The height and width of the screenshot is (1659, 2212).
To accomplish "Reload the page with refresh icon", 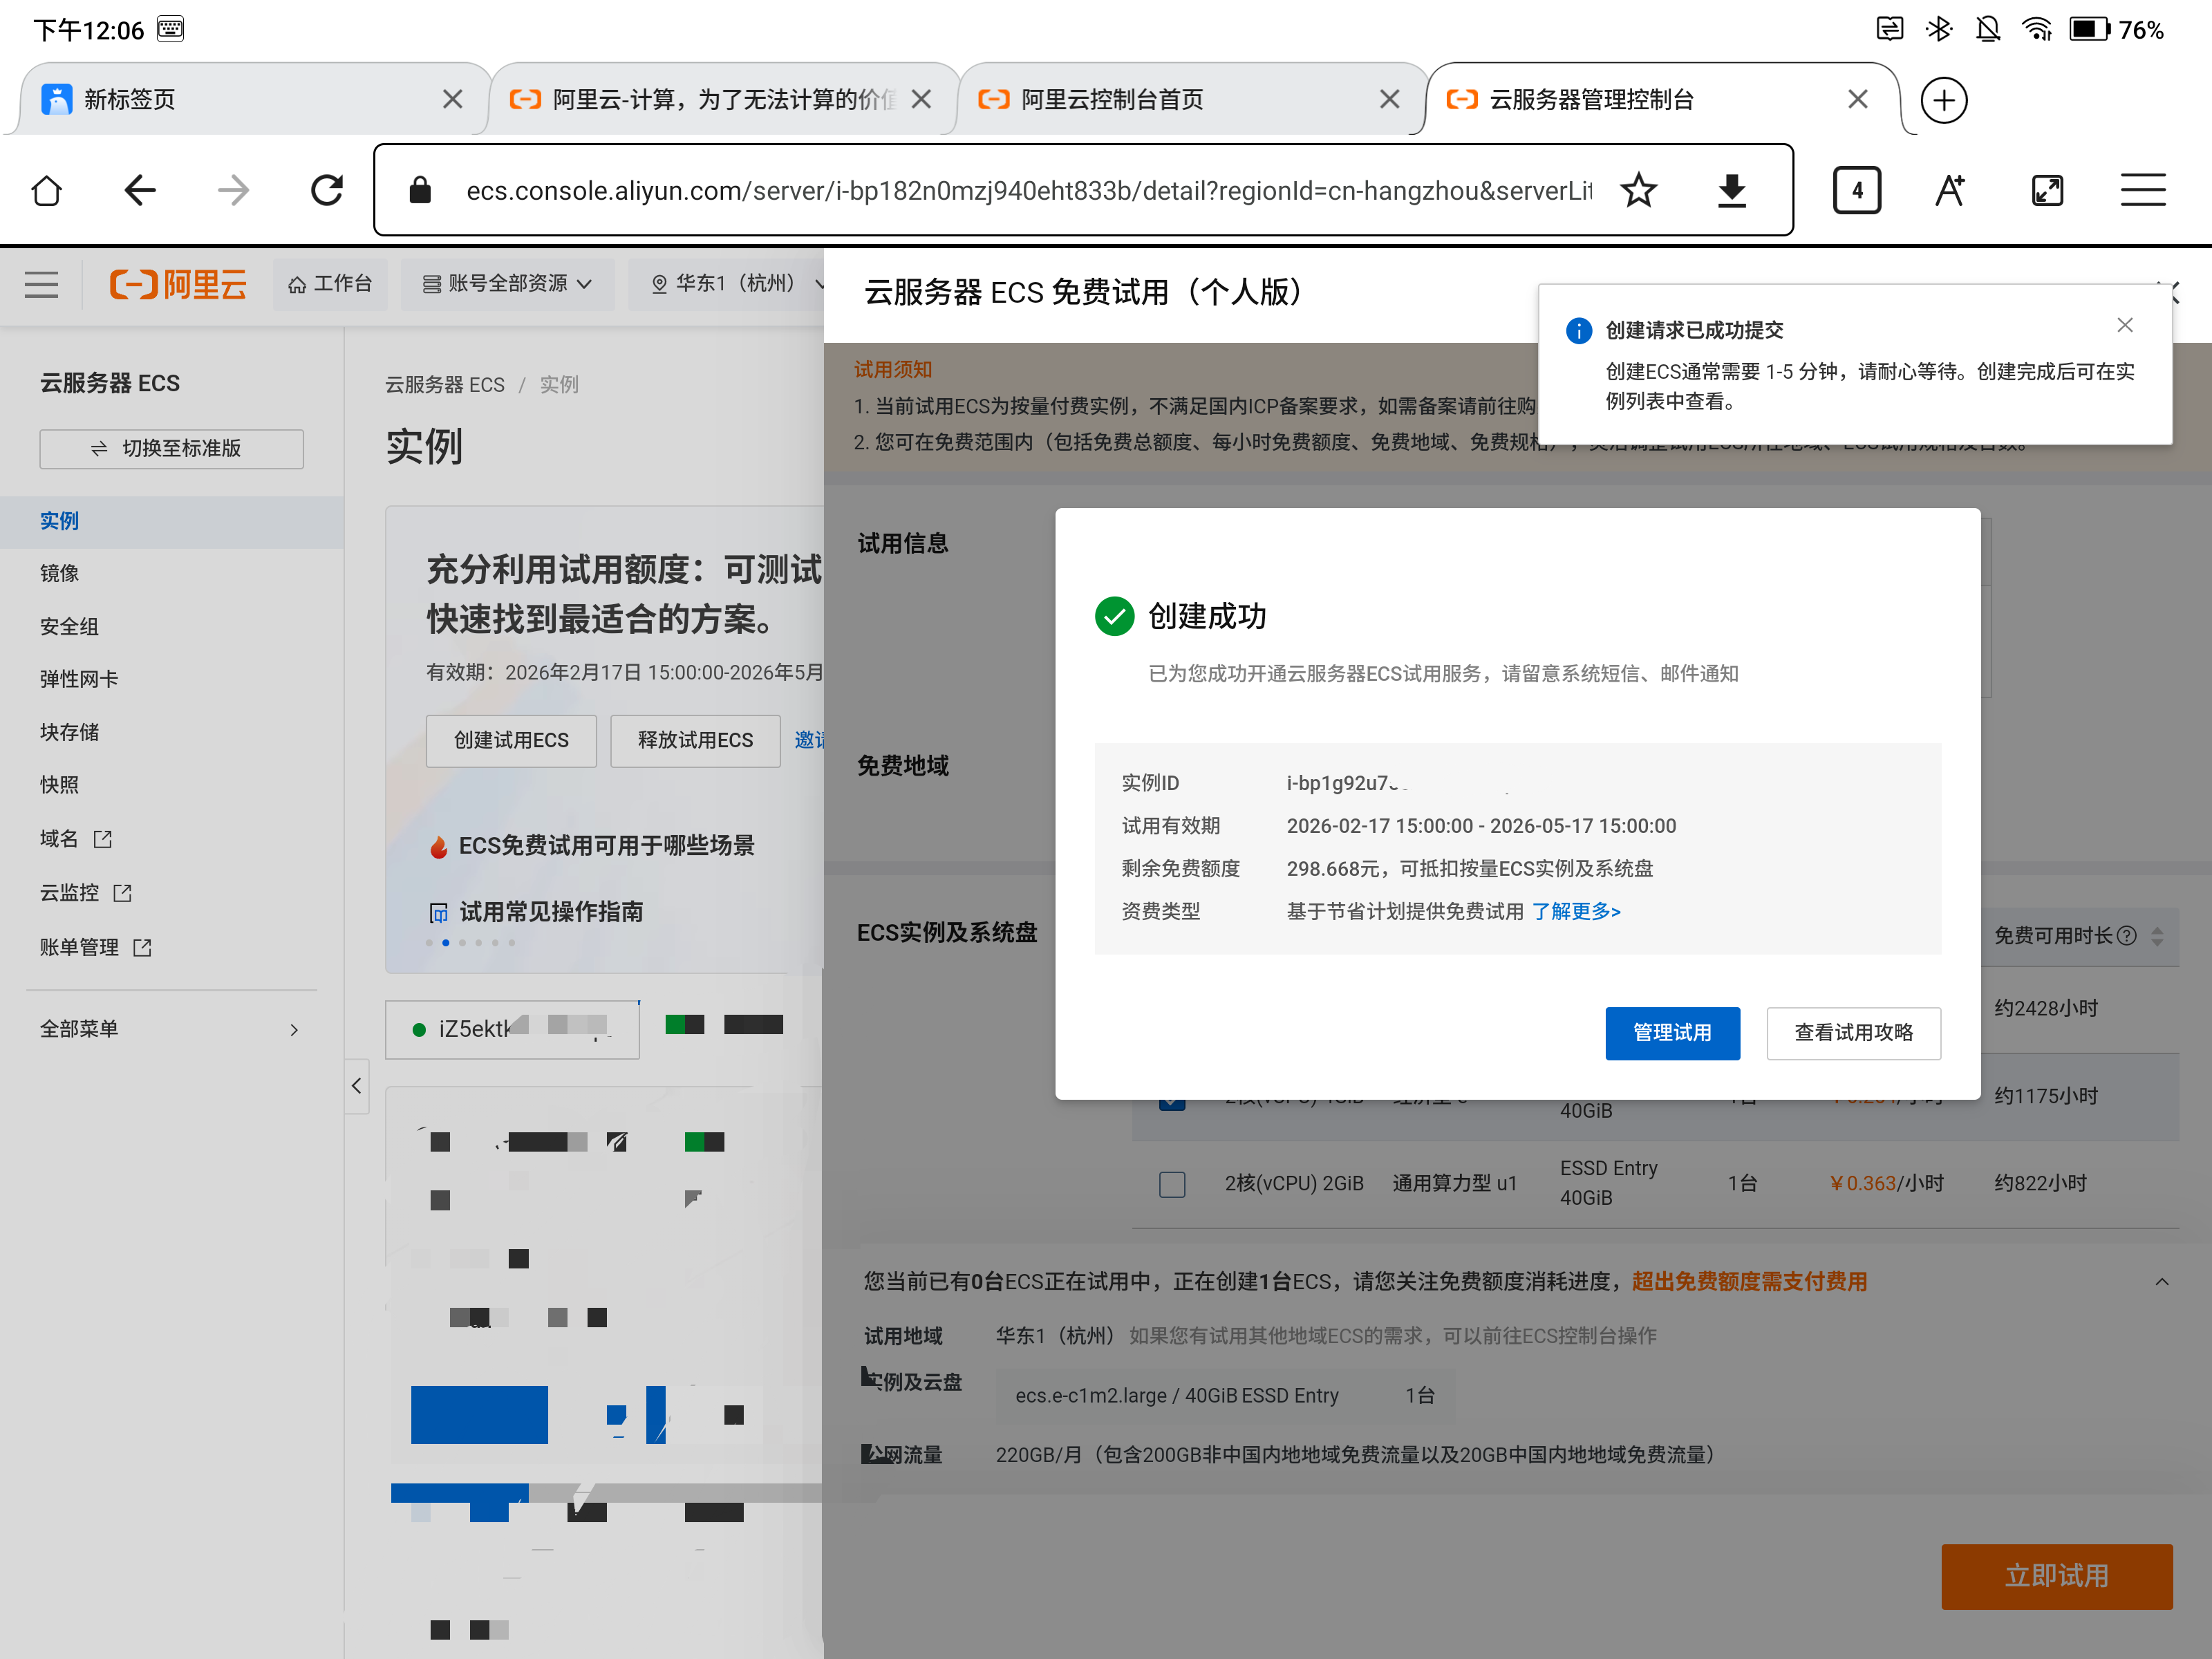I will tap(326, 190).
